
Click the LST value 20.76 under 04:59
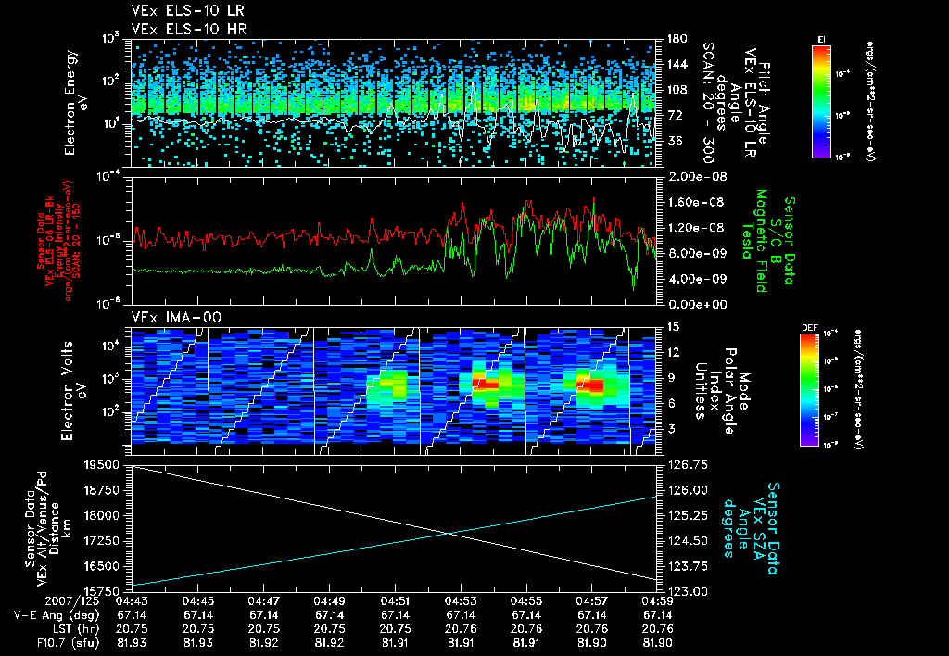[657, 629]
